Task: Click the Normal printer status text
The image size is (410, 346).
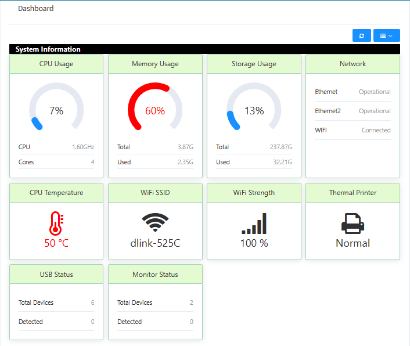Action: coord(353,243)
